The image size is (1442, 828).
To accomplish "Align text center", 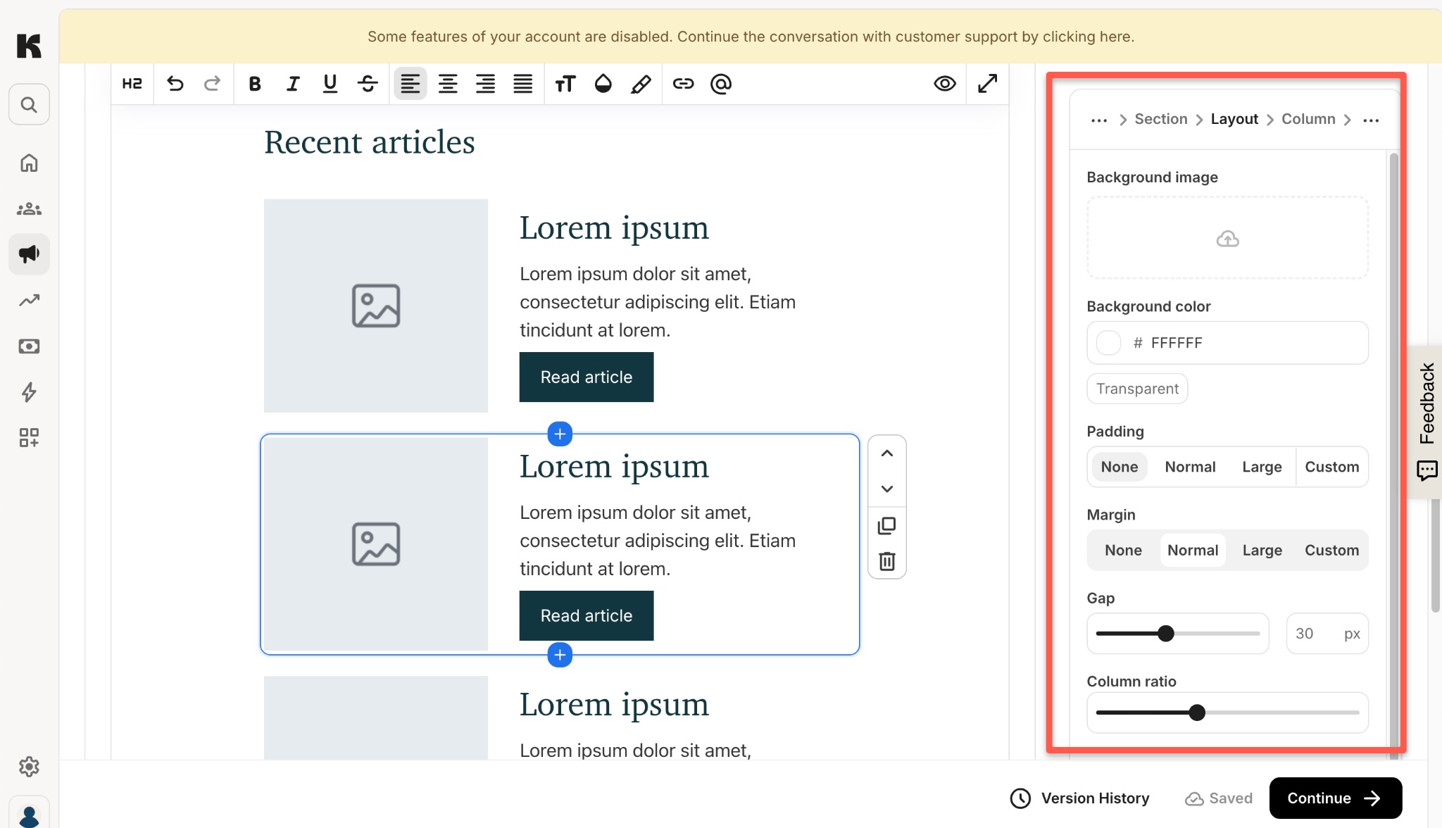I will click(448, 84).
